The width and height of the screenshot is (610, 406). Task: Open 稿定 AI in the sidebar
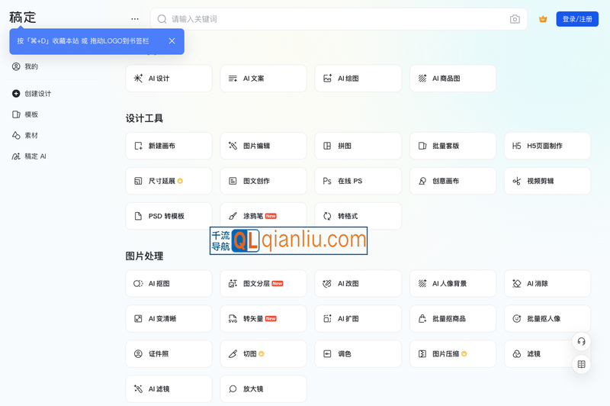coord(29,156)
